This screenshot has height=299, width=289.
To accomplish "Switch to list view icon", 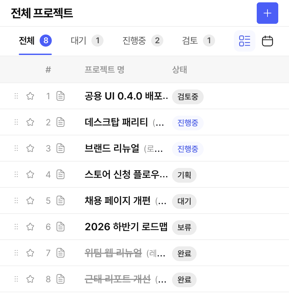I will [x=244, y=41].
